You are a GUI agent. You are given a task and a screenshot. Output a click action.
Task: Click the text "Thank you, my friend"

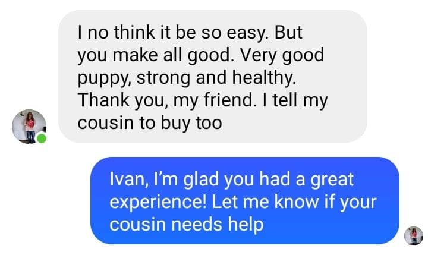(x=166, y=100)
